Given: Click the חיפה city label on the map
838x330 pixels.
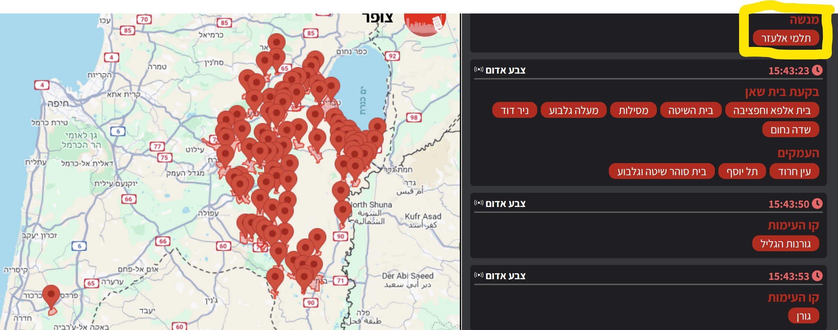Looking at the screenshot, I should pyautogui.click(x=58, y=103).
